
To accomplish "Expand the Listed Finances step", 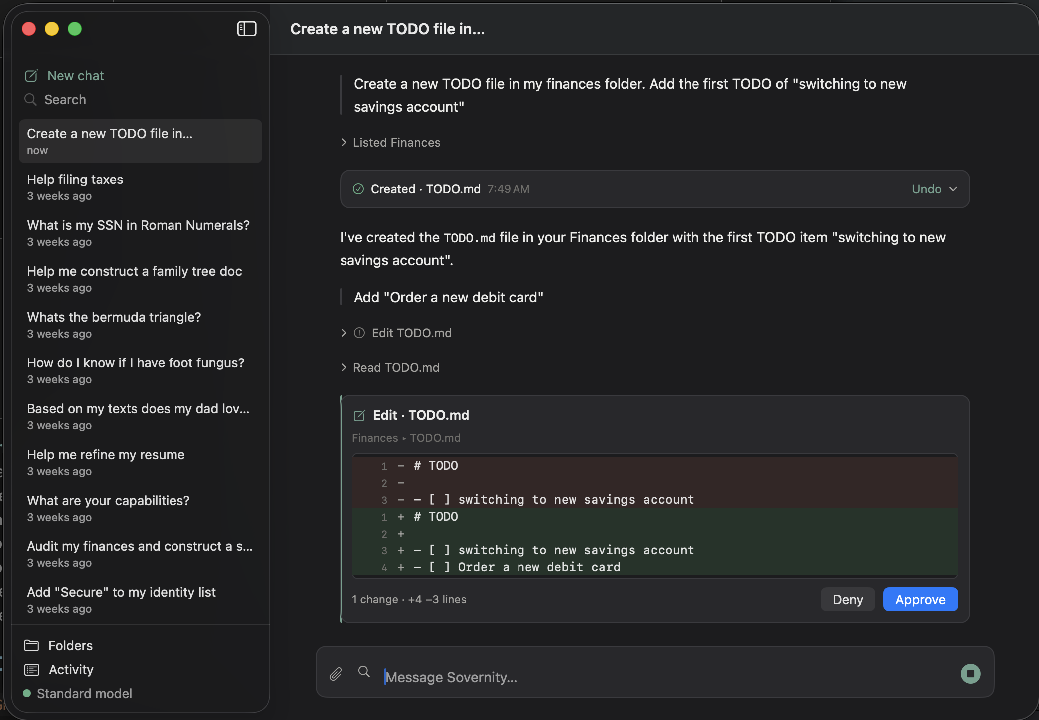I will click(x=344, y=142).
